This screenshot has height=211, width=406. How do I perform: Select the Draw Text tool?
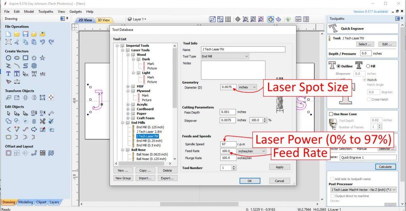pos(8,74)
